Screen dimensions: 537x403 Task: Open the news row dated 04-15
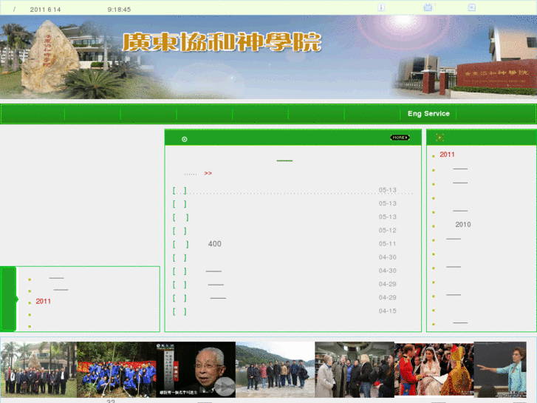(x=285, y=311)
